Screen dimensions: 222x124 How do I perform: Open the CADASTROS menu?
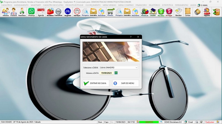[7, 5]
